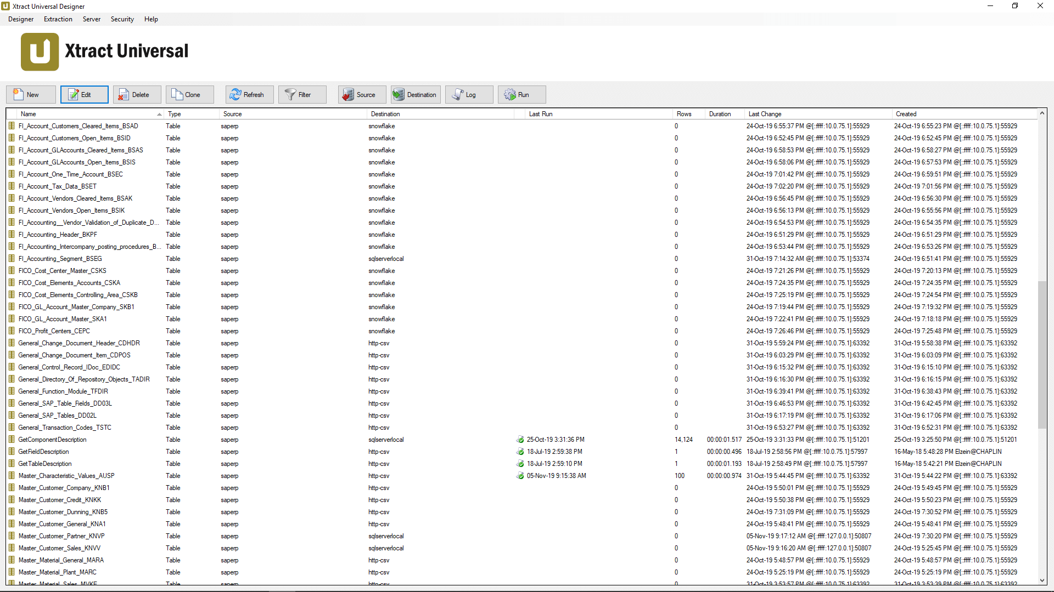Image resolution: width=1054 pixels, height=592 pixels.
Task: Clone the selected extraction
Action: (189, 94)
